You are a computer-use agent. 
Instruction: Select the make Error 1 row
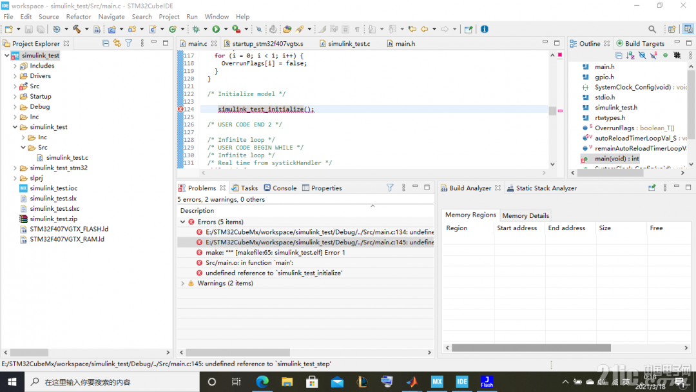click(305, 252)
